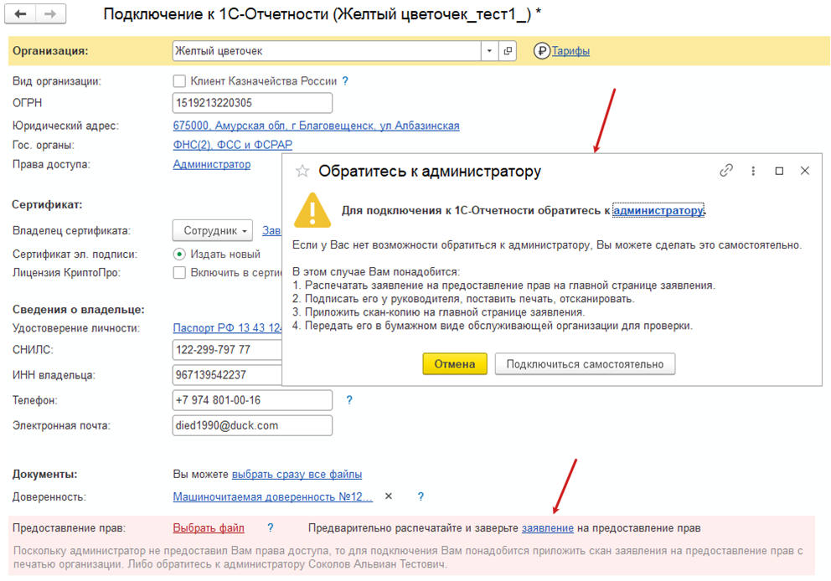The width and height of the screenshot is (831, 581).
Task: Go back with the left arrow button
Action: click(20, 13)
